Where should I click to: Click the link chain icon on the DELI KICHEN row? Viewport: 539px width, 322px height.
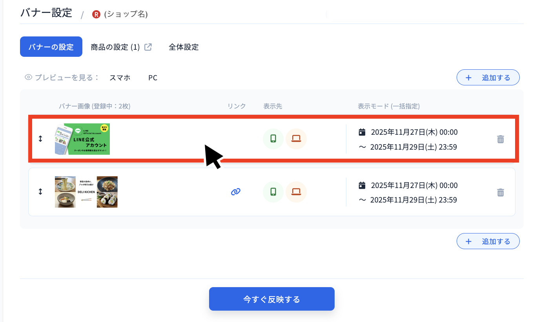coord(235,192)
